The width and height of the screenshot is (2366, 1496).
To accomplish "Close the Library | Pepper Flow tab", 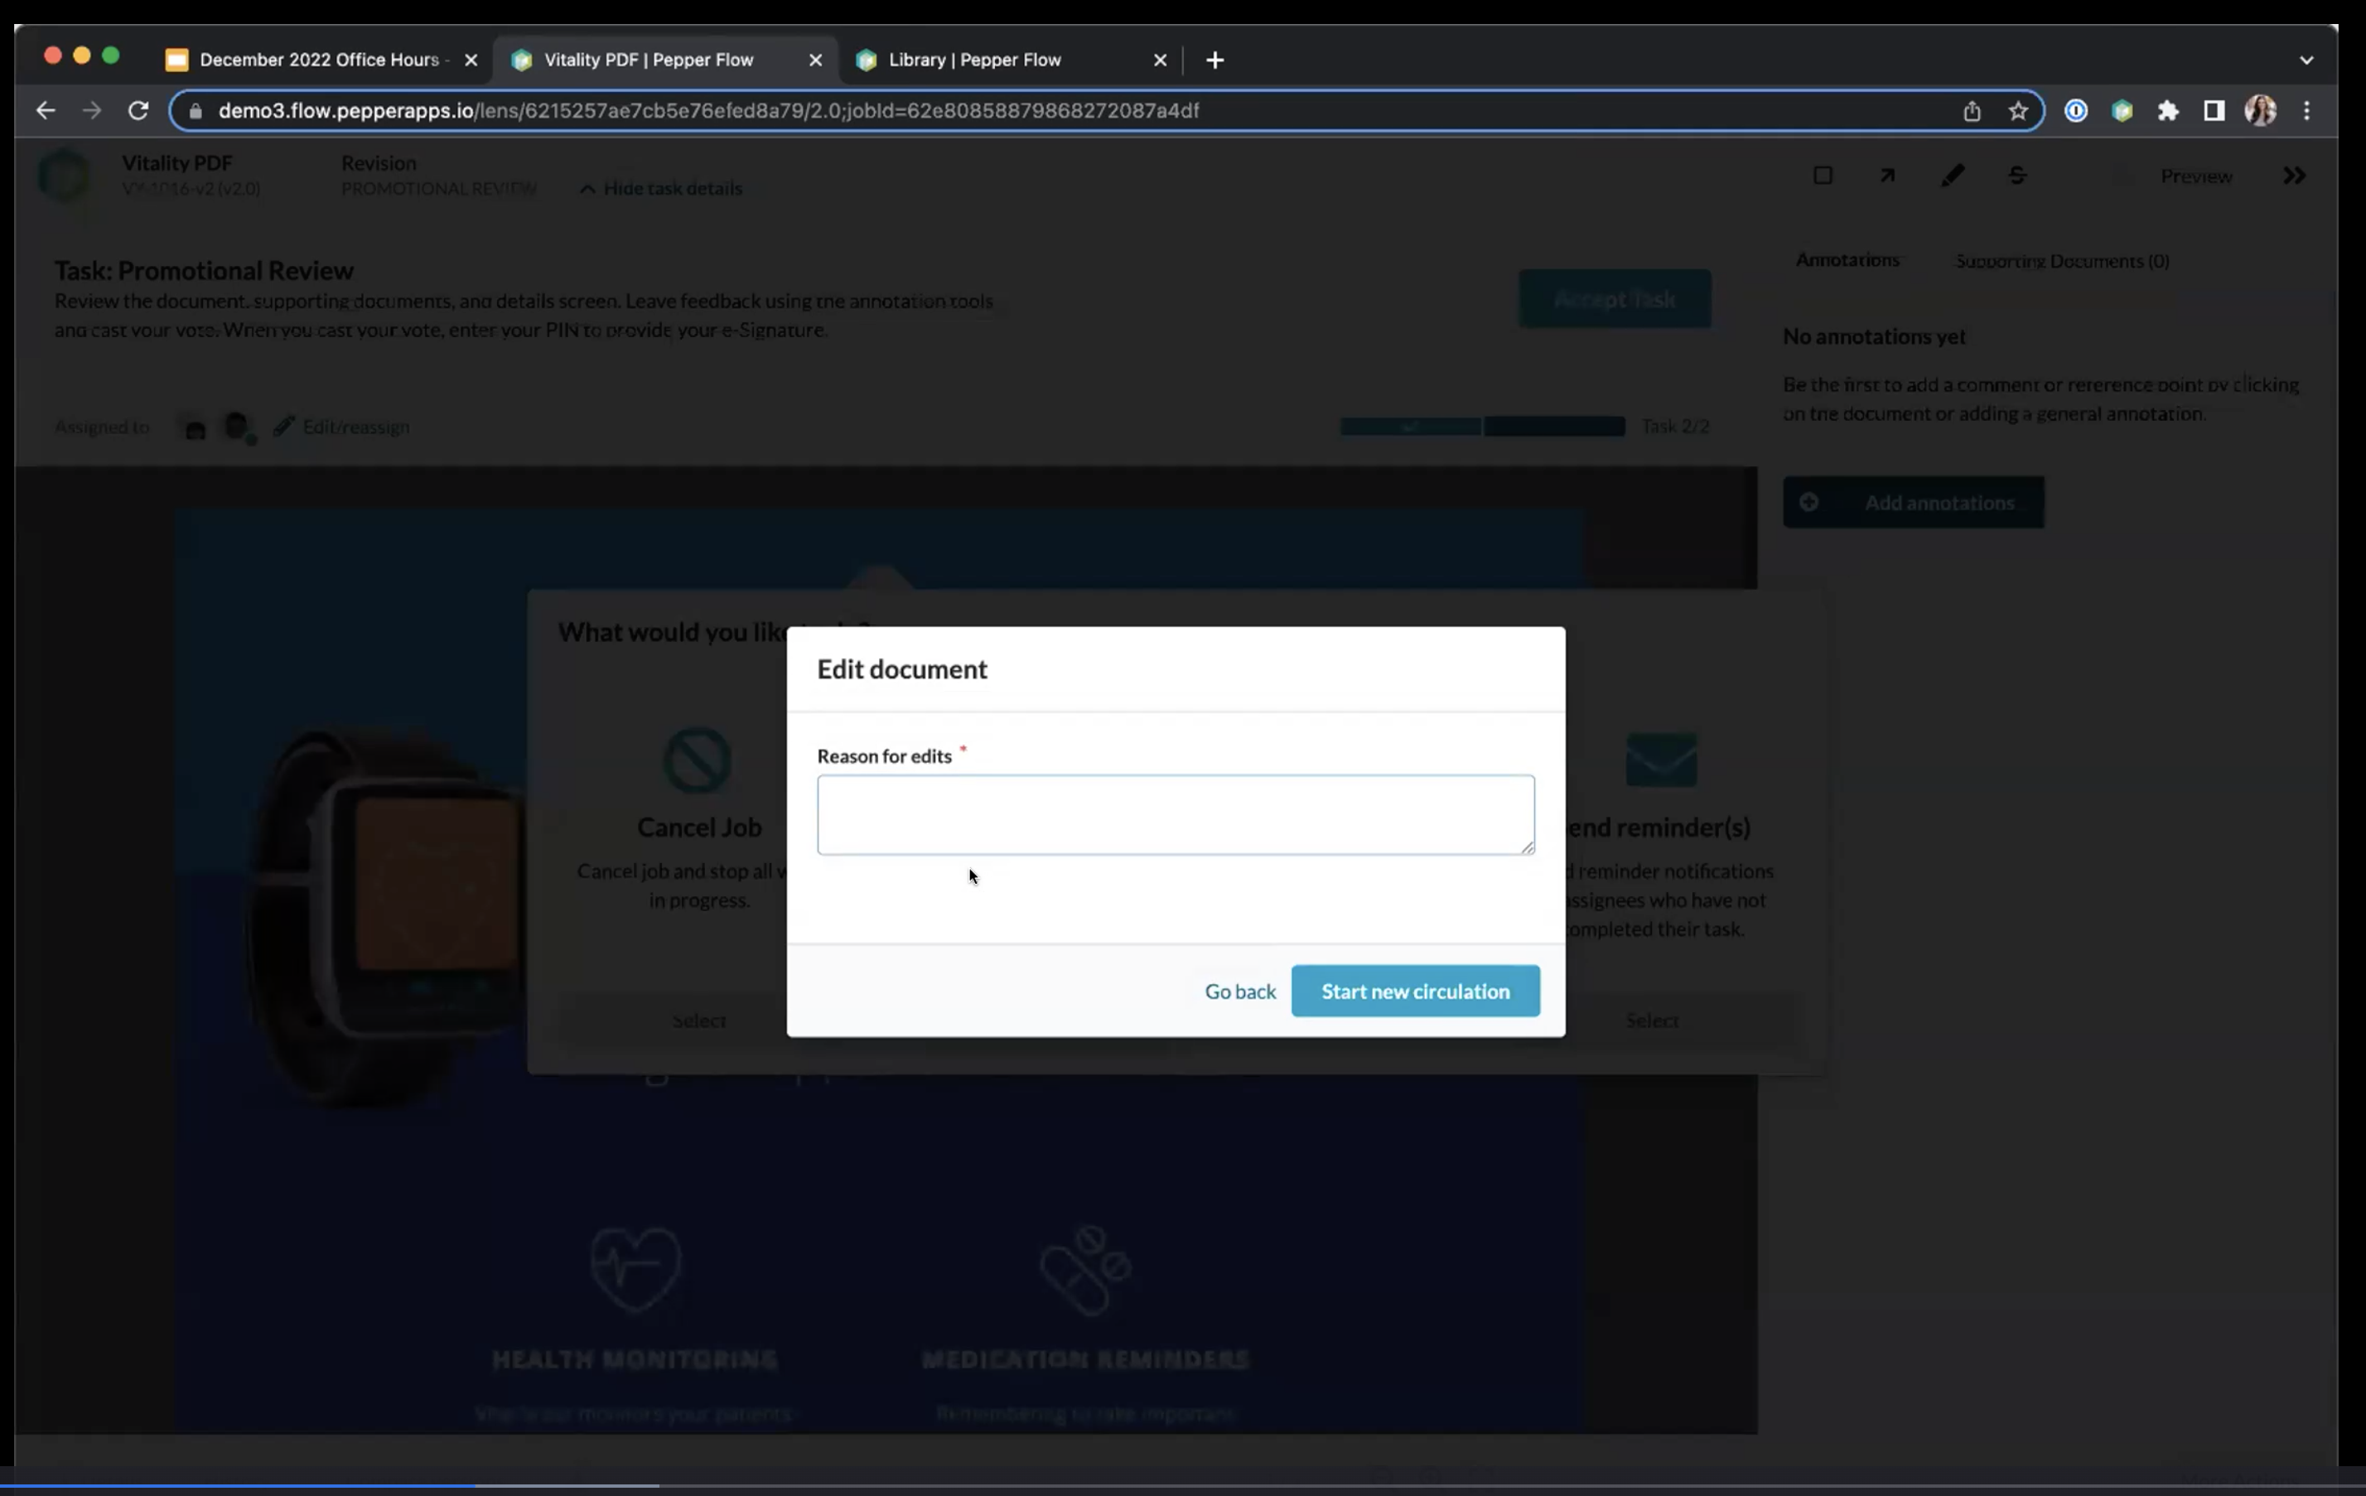I will click(x=1161, y=60).
